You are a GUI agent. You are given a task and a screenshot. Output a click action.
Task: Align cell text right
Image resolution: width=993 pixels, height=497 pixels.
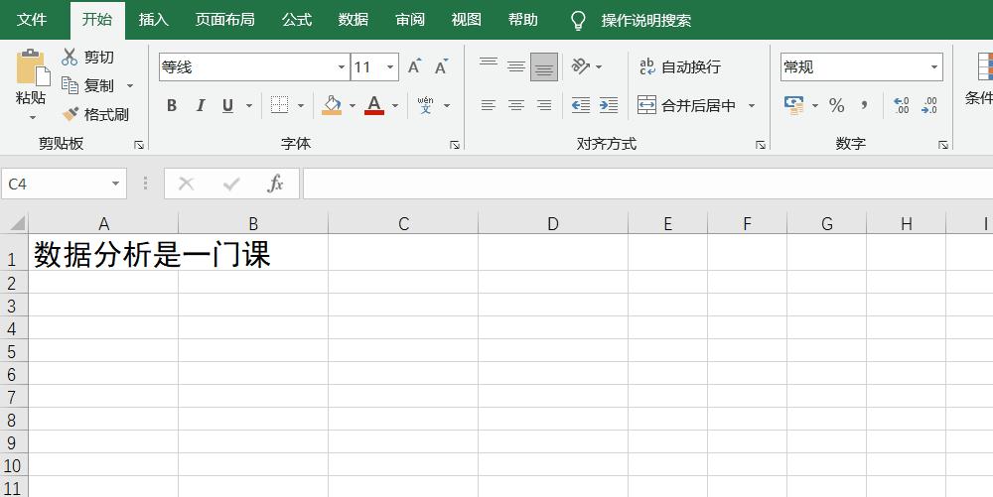(x=544, y=105)
